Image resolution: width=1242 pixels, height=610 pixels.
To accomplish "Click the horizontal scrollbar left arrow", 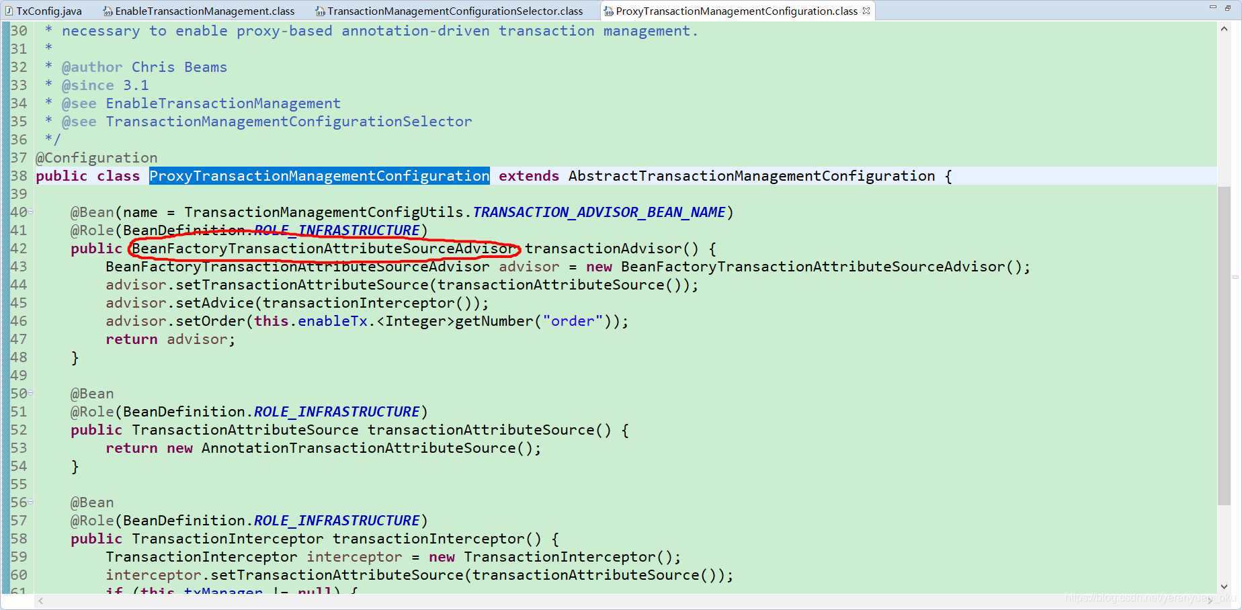I will [41, 601].
